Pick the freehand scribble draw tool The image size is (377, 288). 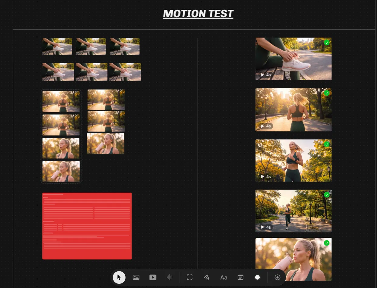click(x=207, y=277)
